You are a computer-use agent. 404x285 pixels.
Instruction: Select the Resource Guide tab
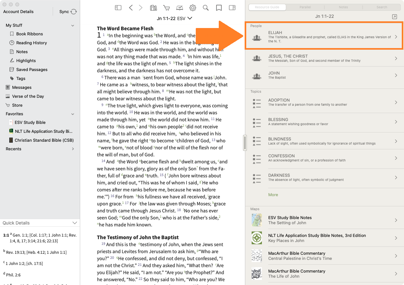point(267,7)
